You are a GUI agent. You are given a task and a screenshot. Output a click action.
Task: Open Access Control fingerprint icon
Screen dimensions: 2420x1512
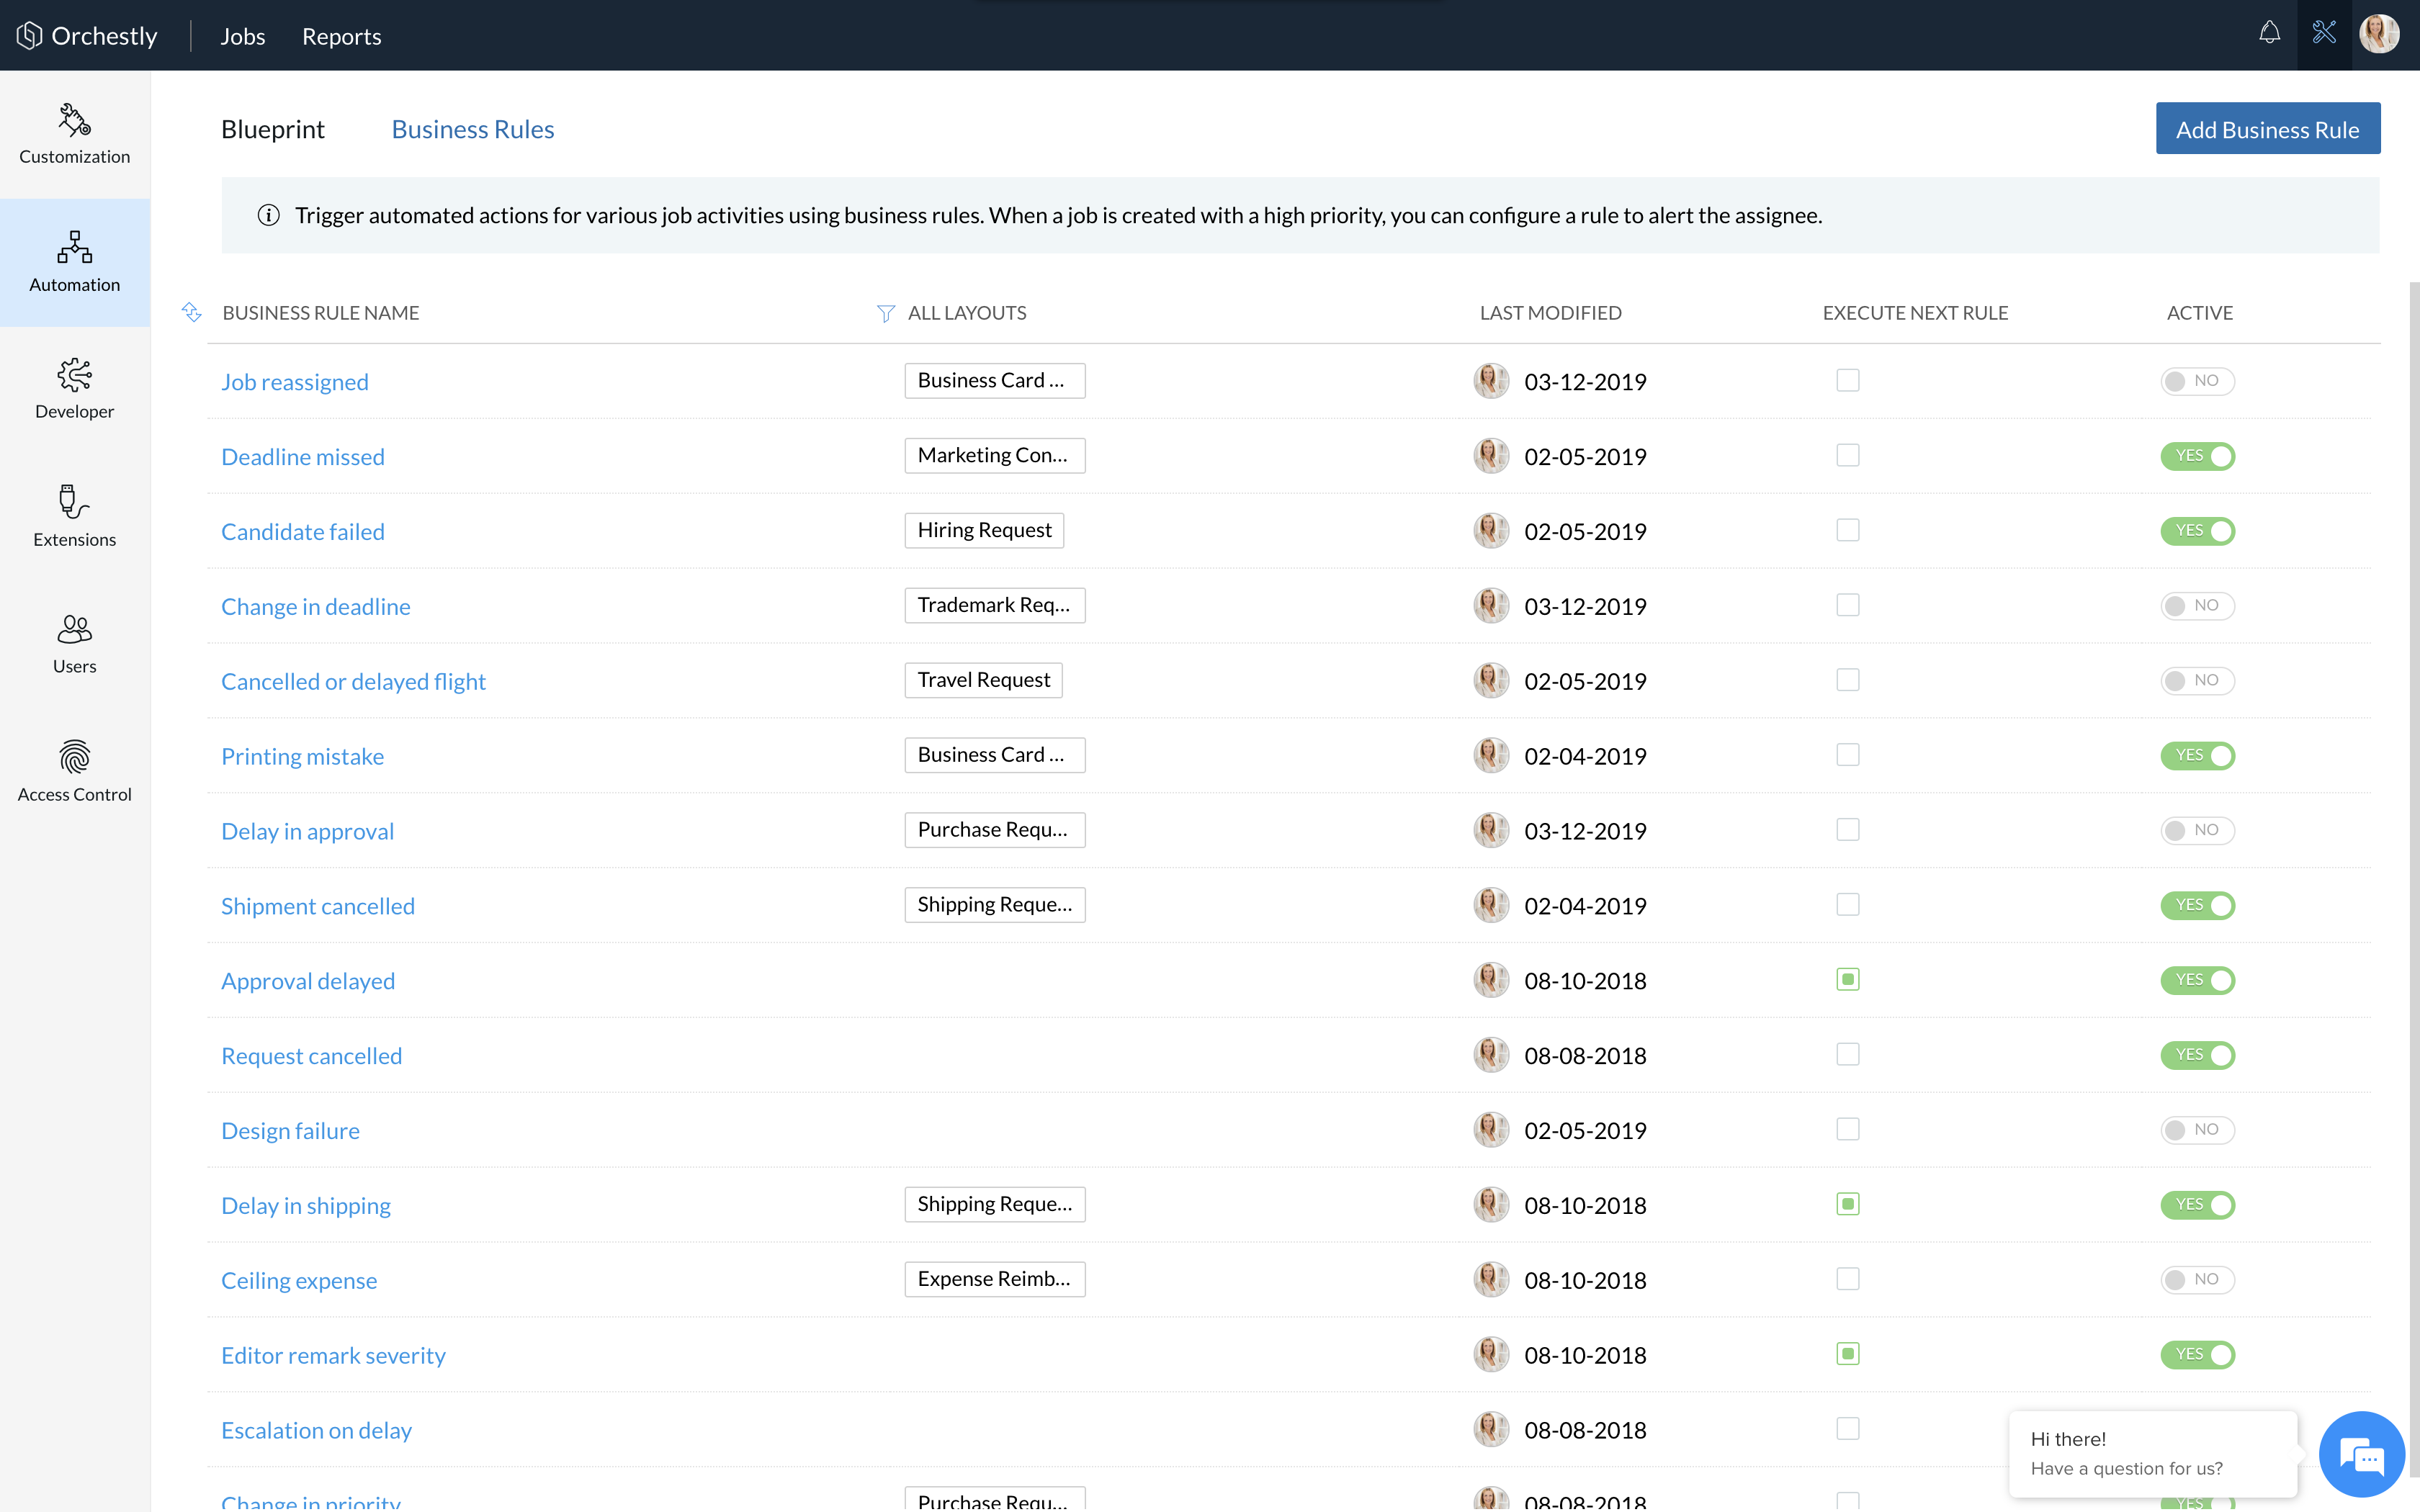pyautogui.click(x=74, y=770)
